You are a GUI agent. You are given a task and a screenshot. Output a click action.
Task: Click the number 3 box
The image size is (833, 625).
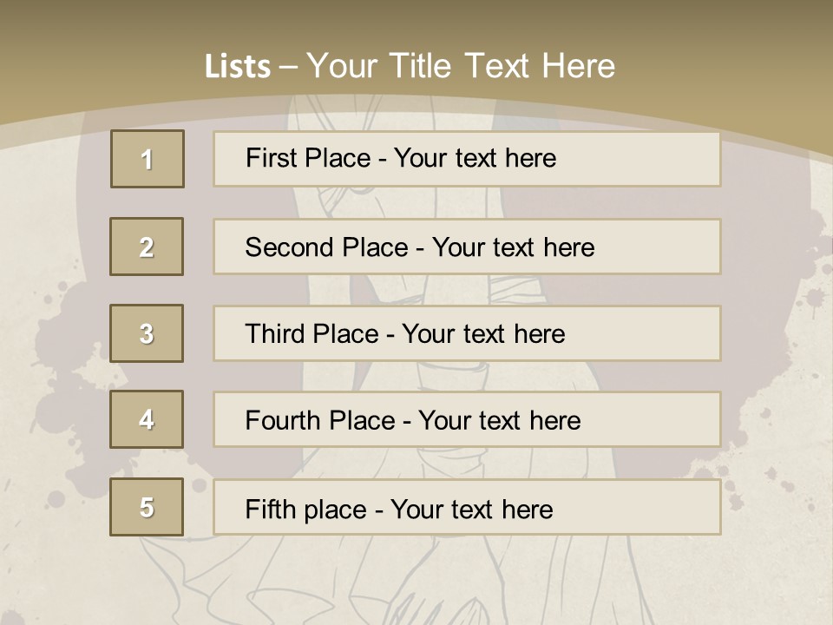[147, 333]
